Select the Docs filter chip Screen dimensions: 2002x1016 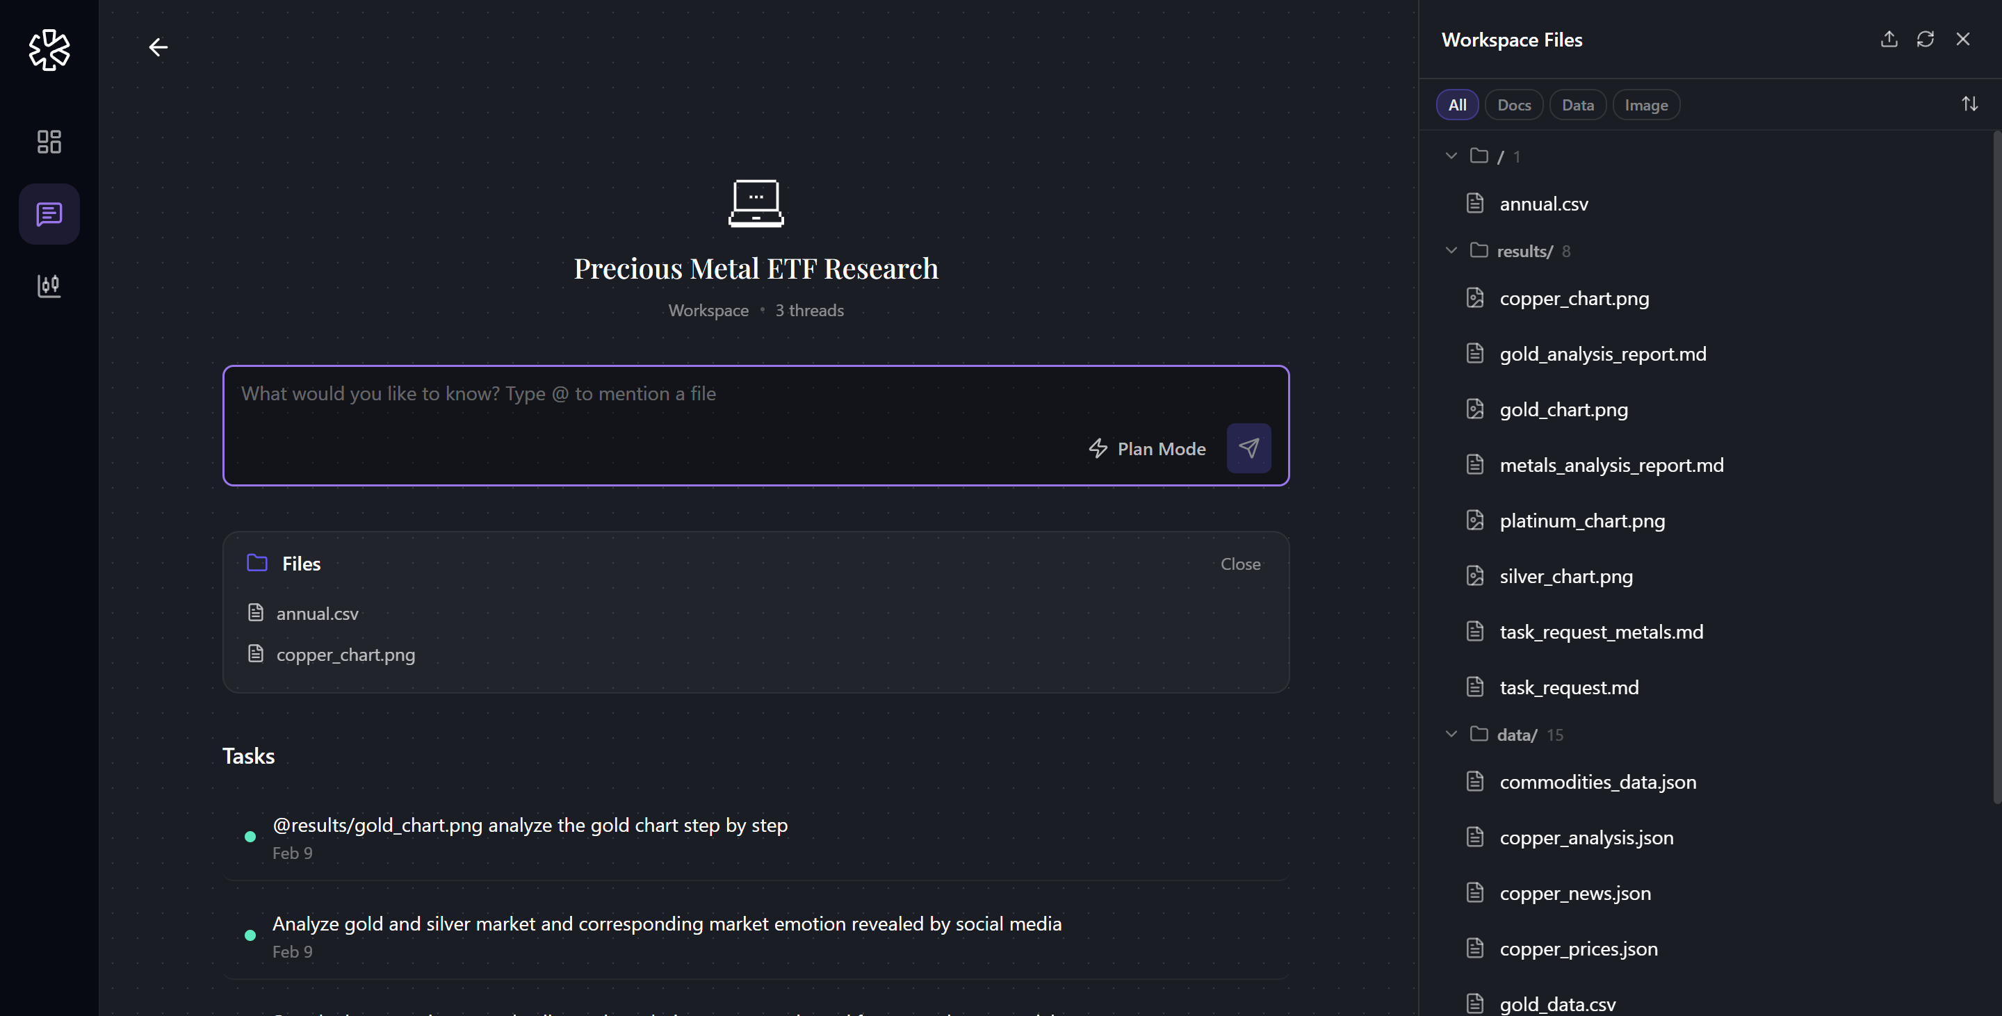[x=1513, y=105]
